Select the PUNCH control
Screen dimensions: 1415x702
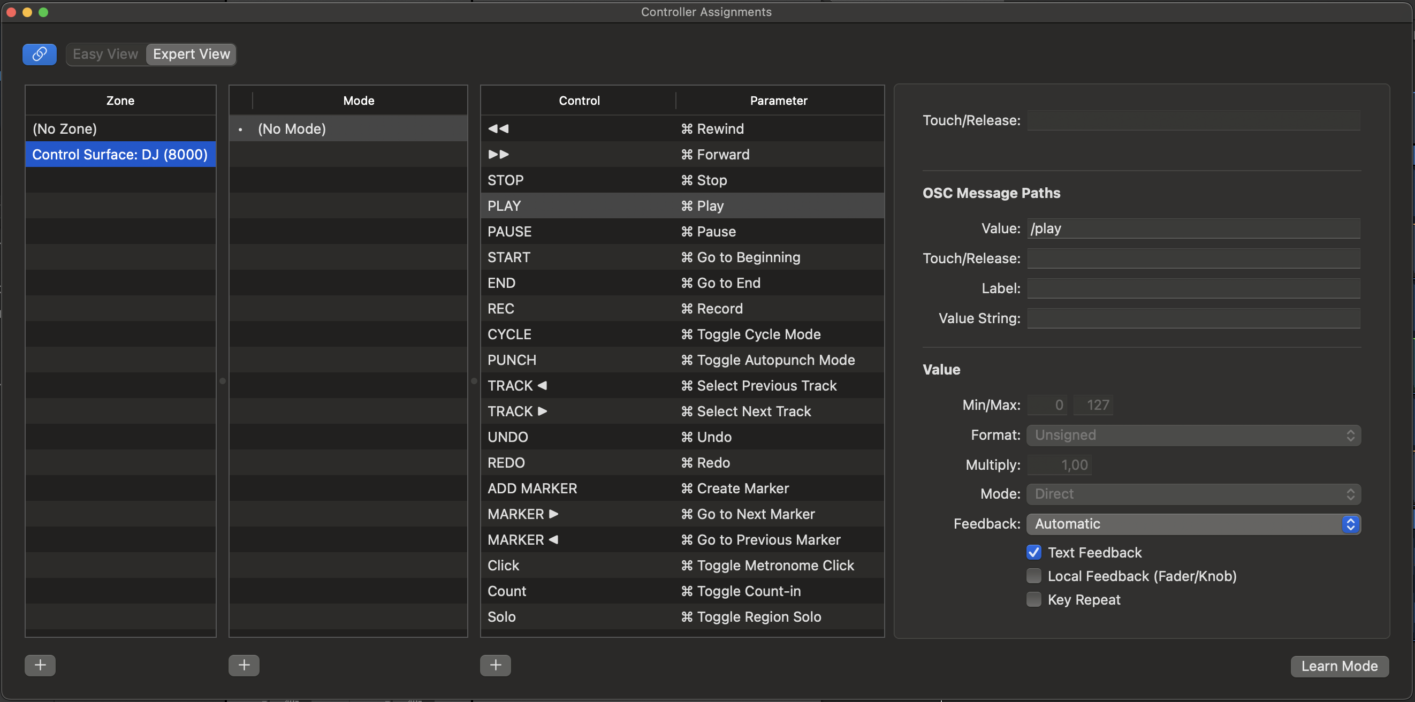pyautogui.click(x=682, y=360)
